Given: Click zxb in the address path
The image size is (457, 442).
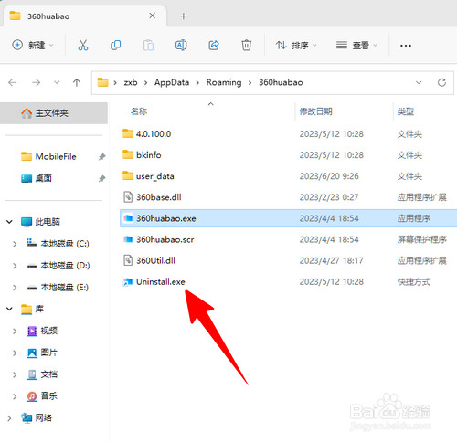Looking at the screenshot, I should coord(131,82).
